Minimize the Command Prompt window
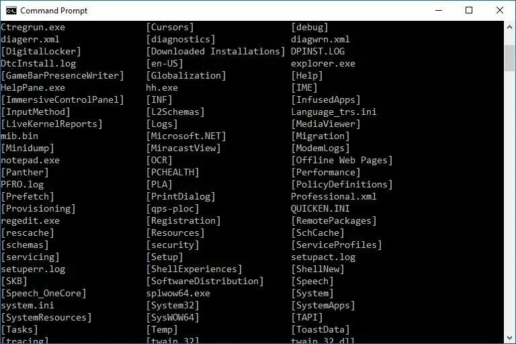The height and width of the screenshot is (344, 516). [x=438, y=11]
